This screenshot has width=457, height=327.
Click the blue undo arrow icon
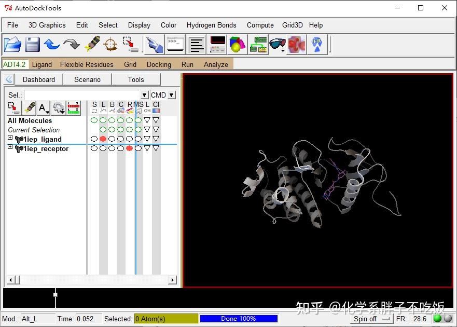tap(52, 45)
